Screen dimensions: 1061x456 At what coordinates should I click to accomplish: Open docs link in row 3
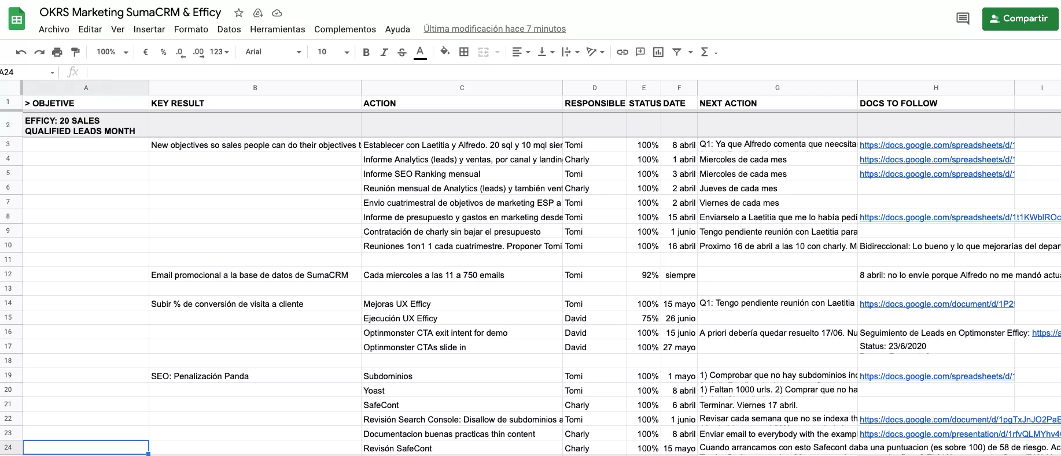pos(937,145)
